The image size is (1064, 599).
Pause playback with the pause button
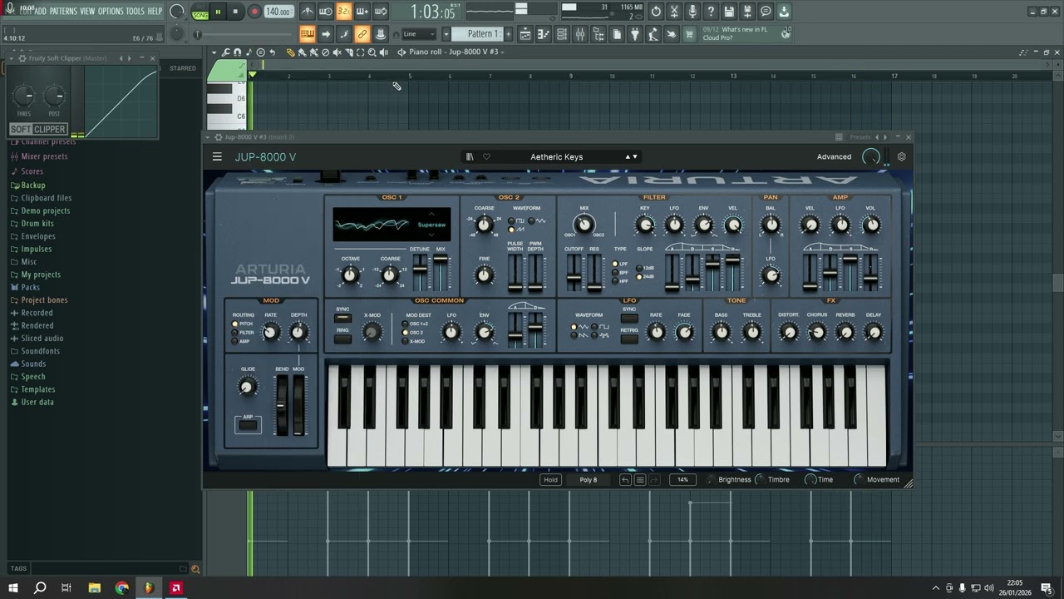(218, 12)
